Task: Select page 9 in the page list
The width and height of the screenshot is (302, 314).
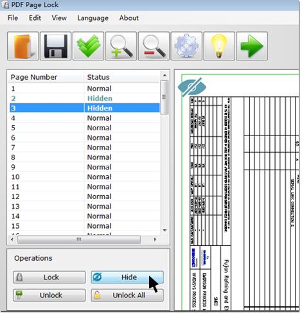Action: point(84,167)
